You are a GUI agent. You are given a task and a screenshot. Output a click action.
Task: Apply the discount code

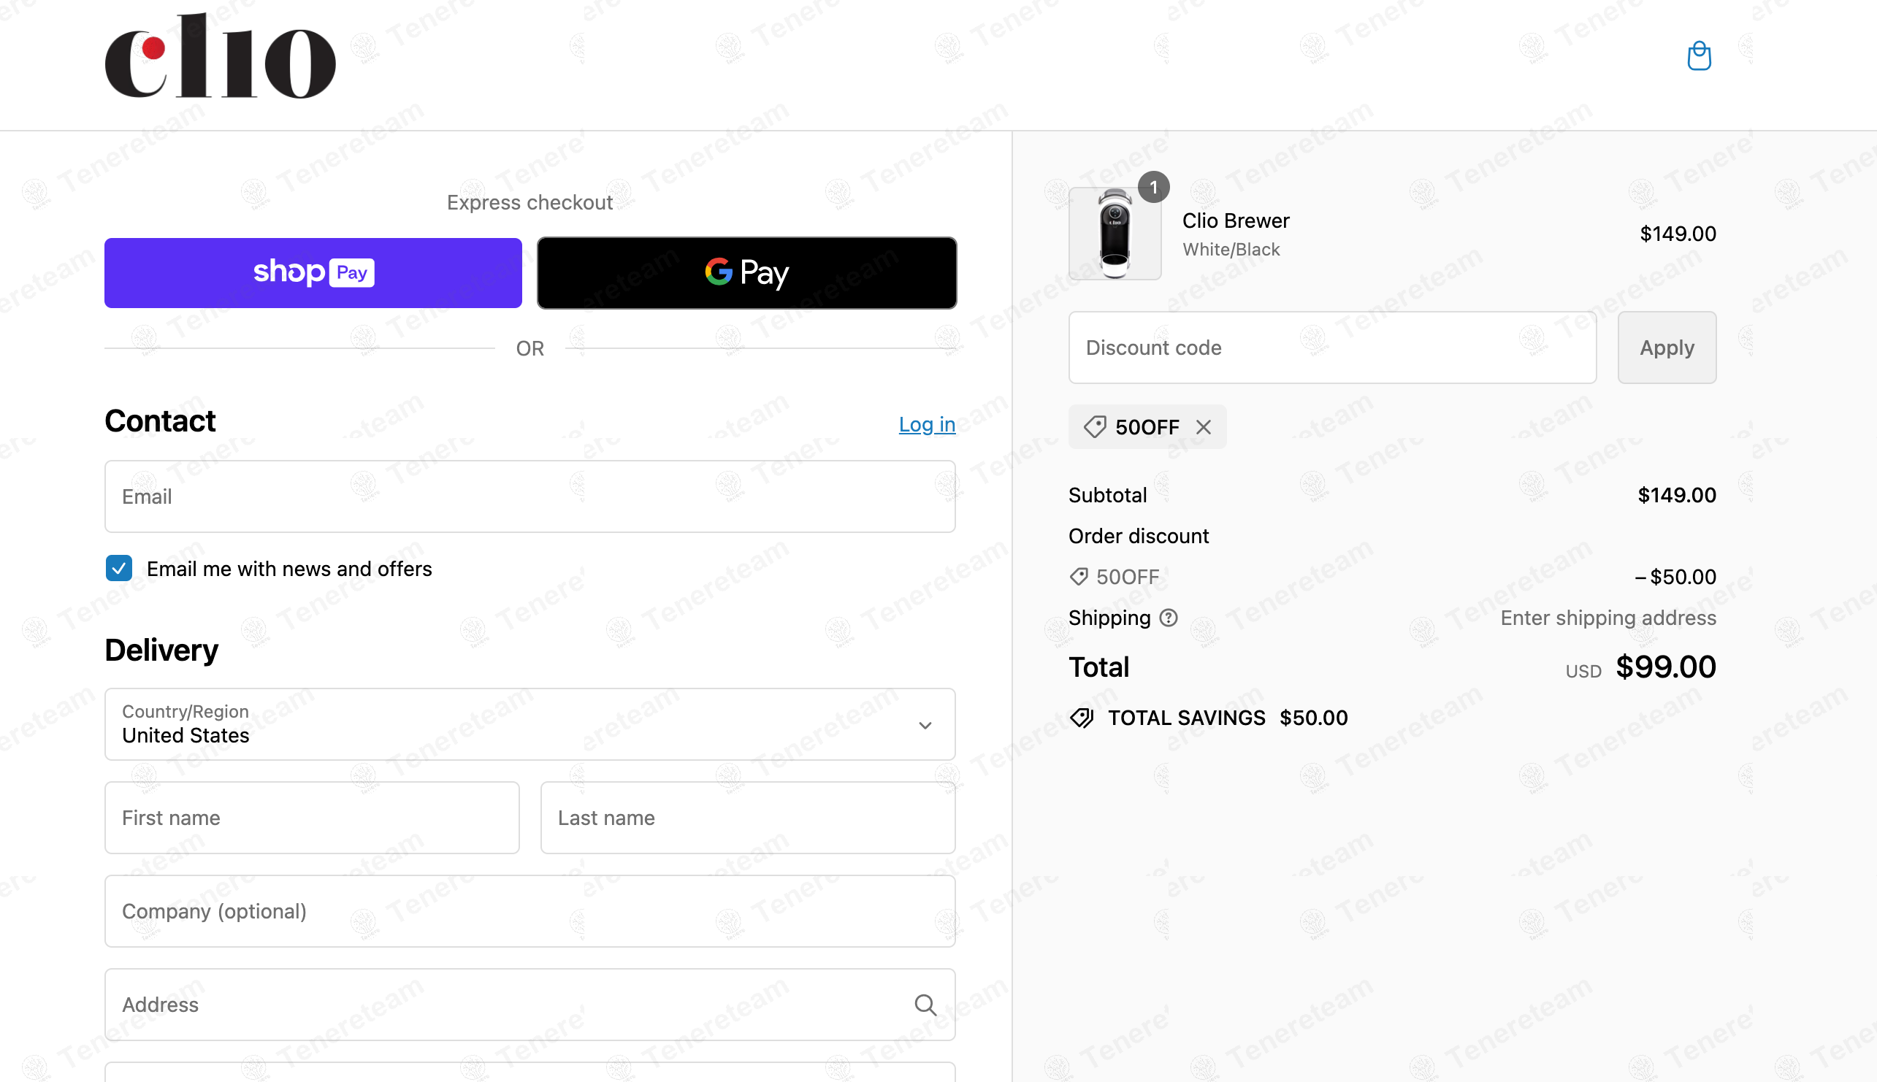pos(1667,348)
